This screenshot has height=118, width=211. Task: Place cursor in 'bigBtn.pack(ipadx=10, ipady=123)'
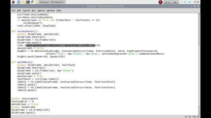(x=41, y=56)
